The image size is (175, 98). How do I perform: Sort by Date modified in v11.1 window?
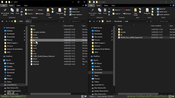(69, 26)
